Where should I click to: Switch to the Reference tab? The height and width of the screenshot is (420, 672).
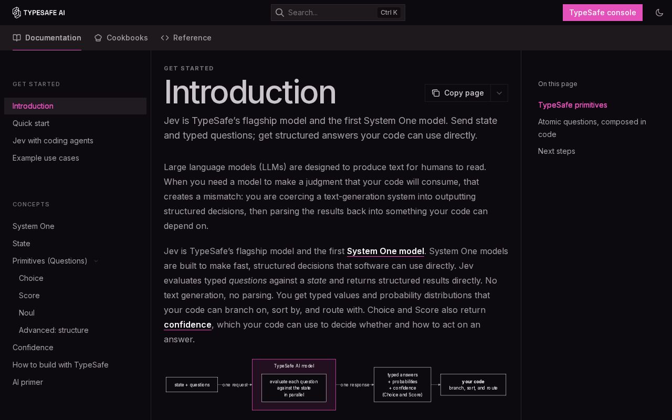186,38
